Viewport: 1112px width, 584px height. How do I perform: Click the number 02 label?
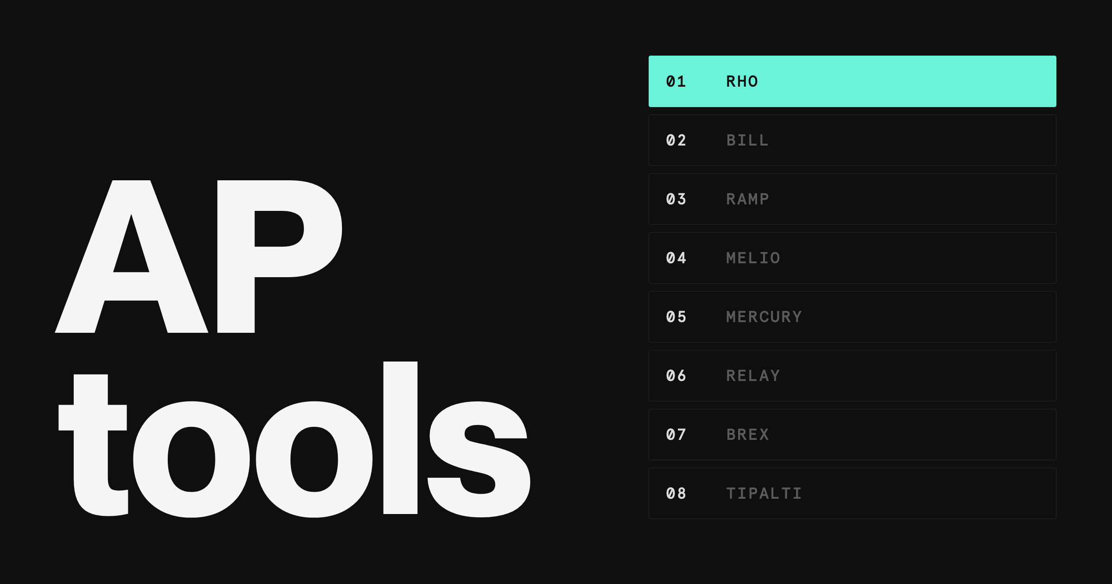[676, 140]
